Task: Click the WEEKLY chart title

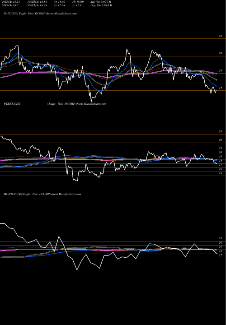Action: point(55,104)
